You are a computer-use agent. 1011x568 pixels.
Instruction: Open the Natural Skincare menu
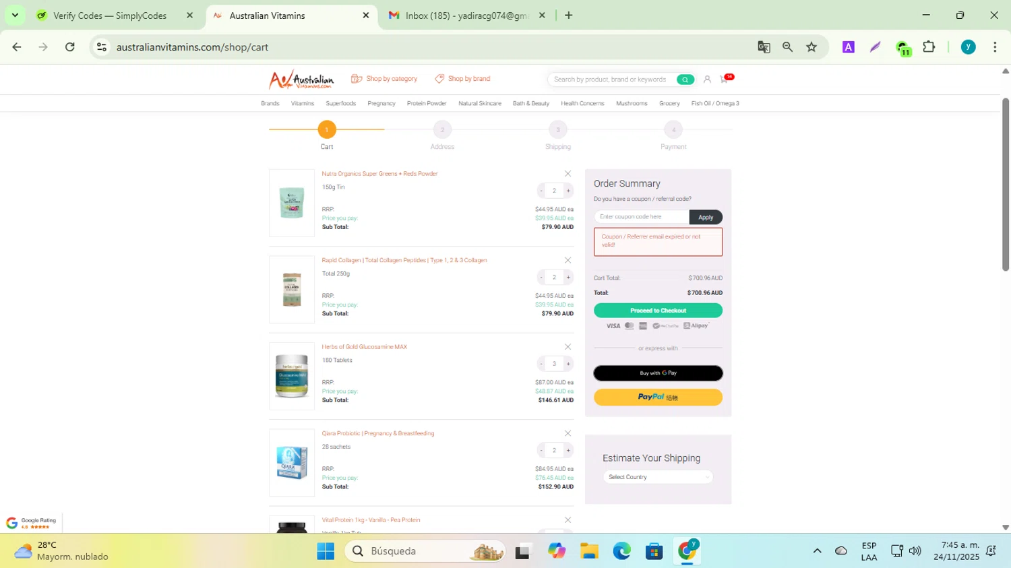click(480, 104)
